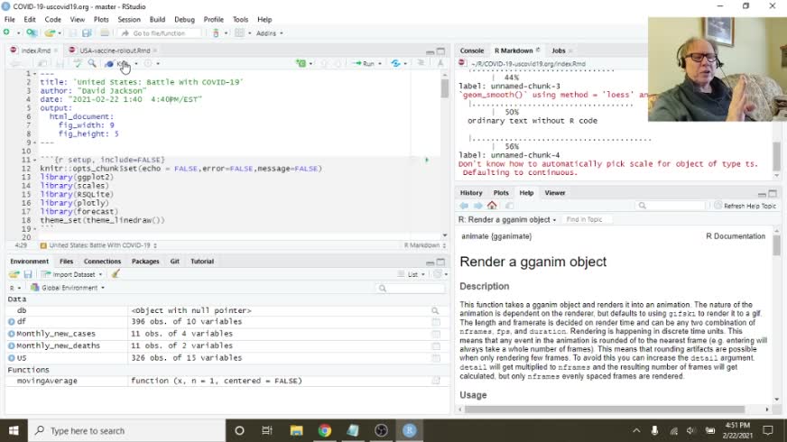Click the spell check icon in editor toolbar

[x=78, y=63]
